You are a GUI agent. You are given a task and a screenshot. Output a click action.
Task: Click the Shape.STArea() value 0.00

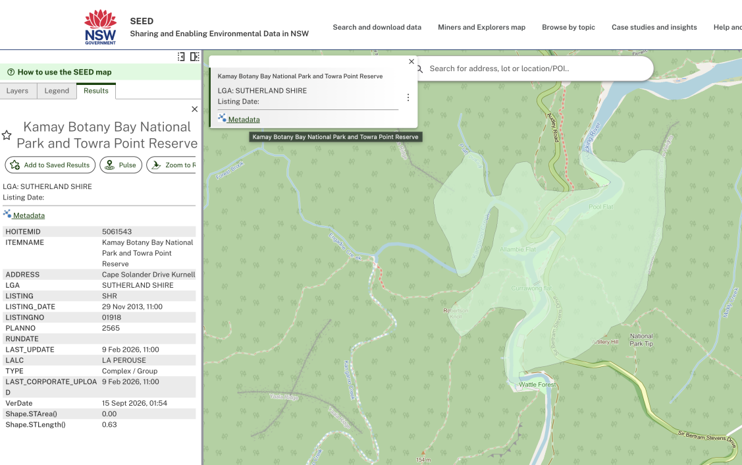[x=109, y=414]
